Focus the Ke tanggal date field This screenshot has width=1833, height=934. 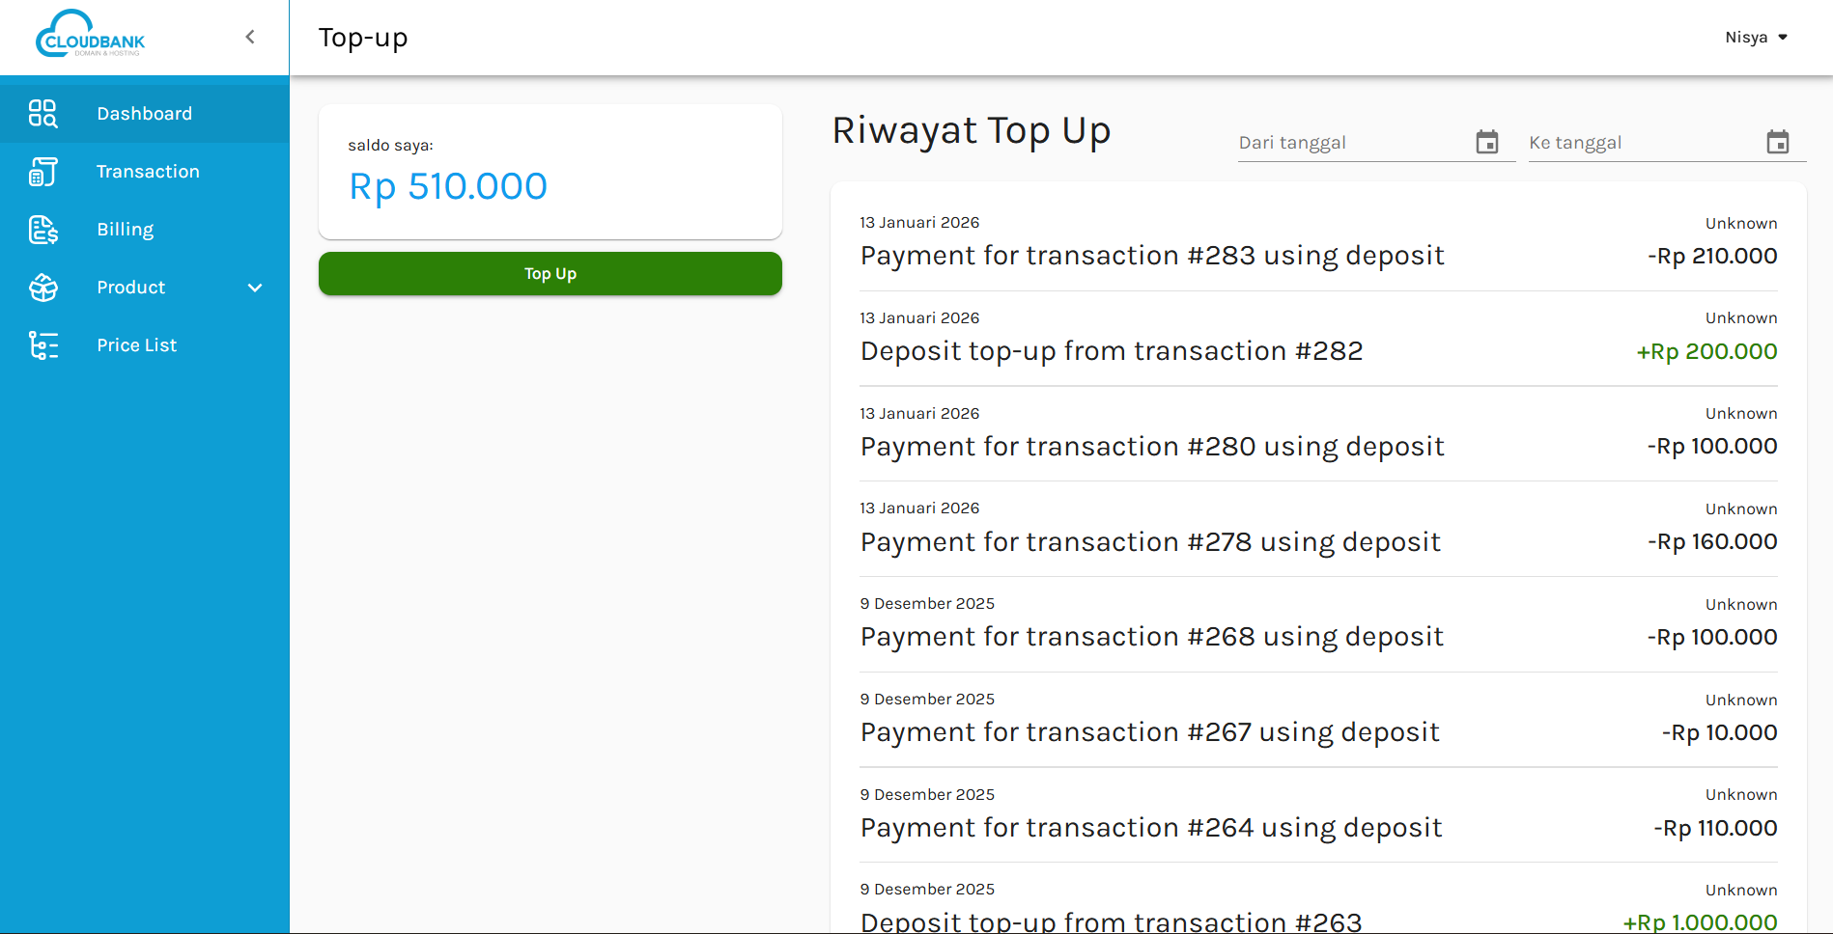point(1640,143)
